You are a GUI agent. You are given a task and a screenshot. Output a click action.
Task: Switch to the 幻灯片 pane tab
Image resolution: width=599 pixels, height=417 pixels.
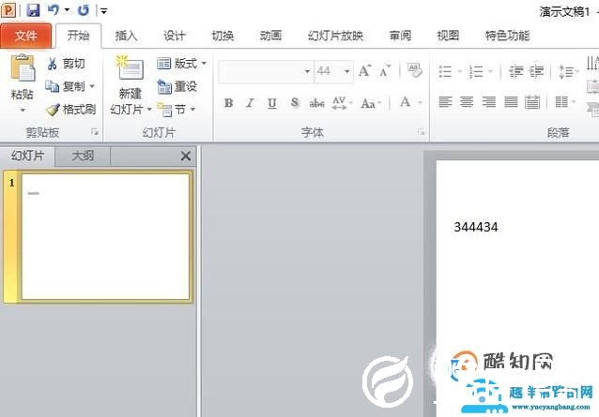coord(28,156)
